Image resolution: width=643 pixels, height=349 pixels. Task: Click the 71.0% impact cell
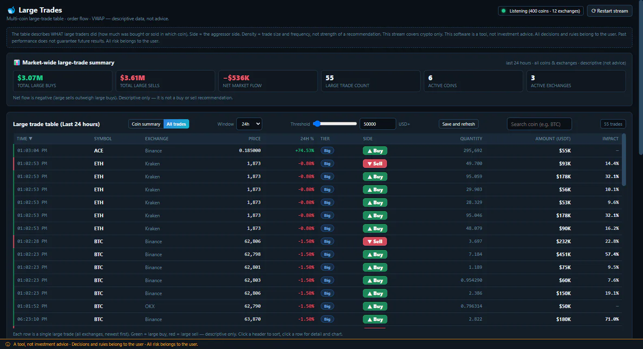click(612, 319)
